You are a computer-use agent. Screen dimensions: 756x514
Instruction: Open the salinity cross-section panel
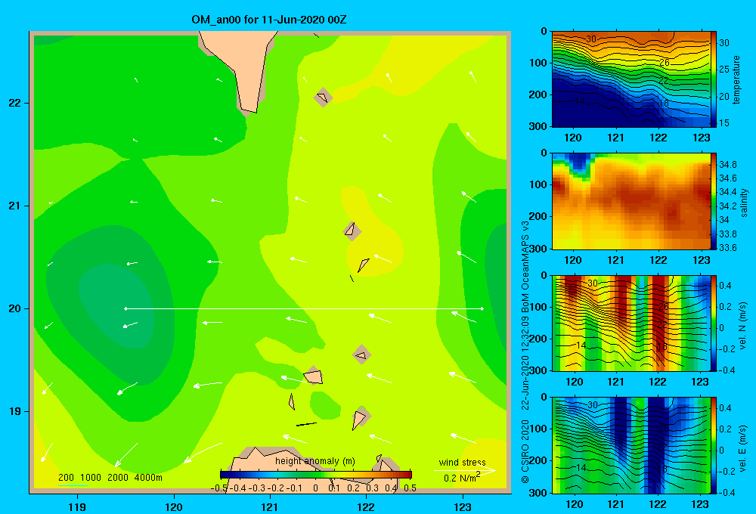point(631,201)
